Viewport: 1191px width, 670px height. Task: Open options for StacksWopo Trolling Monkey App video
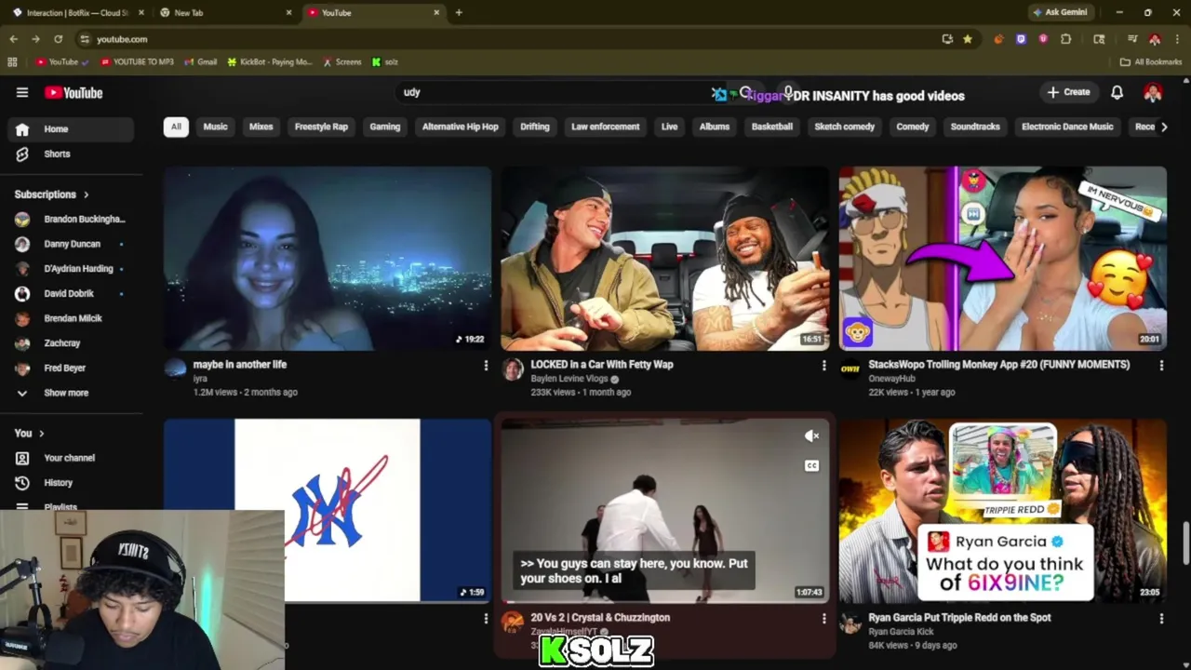click(x=1161, y=366)
